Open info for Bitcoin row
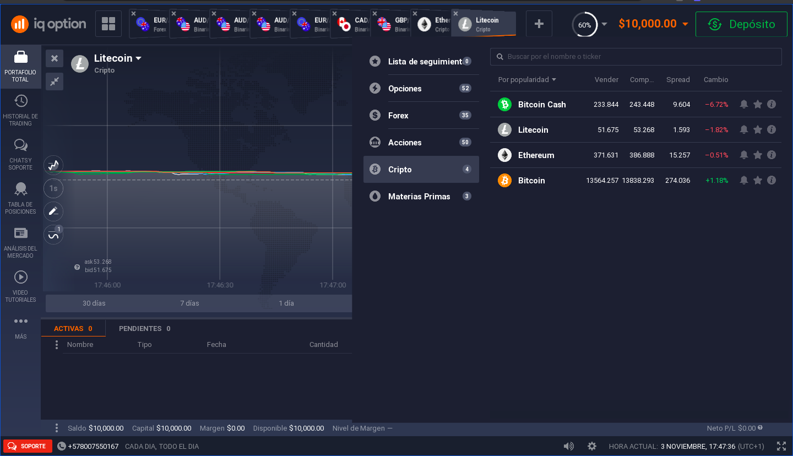This screenshot has height=456, width=793. tap(772, 180)
